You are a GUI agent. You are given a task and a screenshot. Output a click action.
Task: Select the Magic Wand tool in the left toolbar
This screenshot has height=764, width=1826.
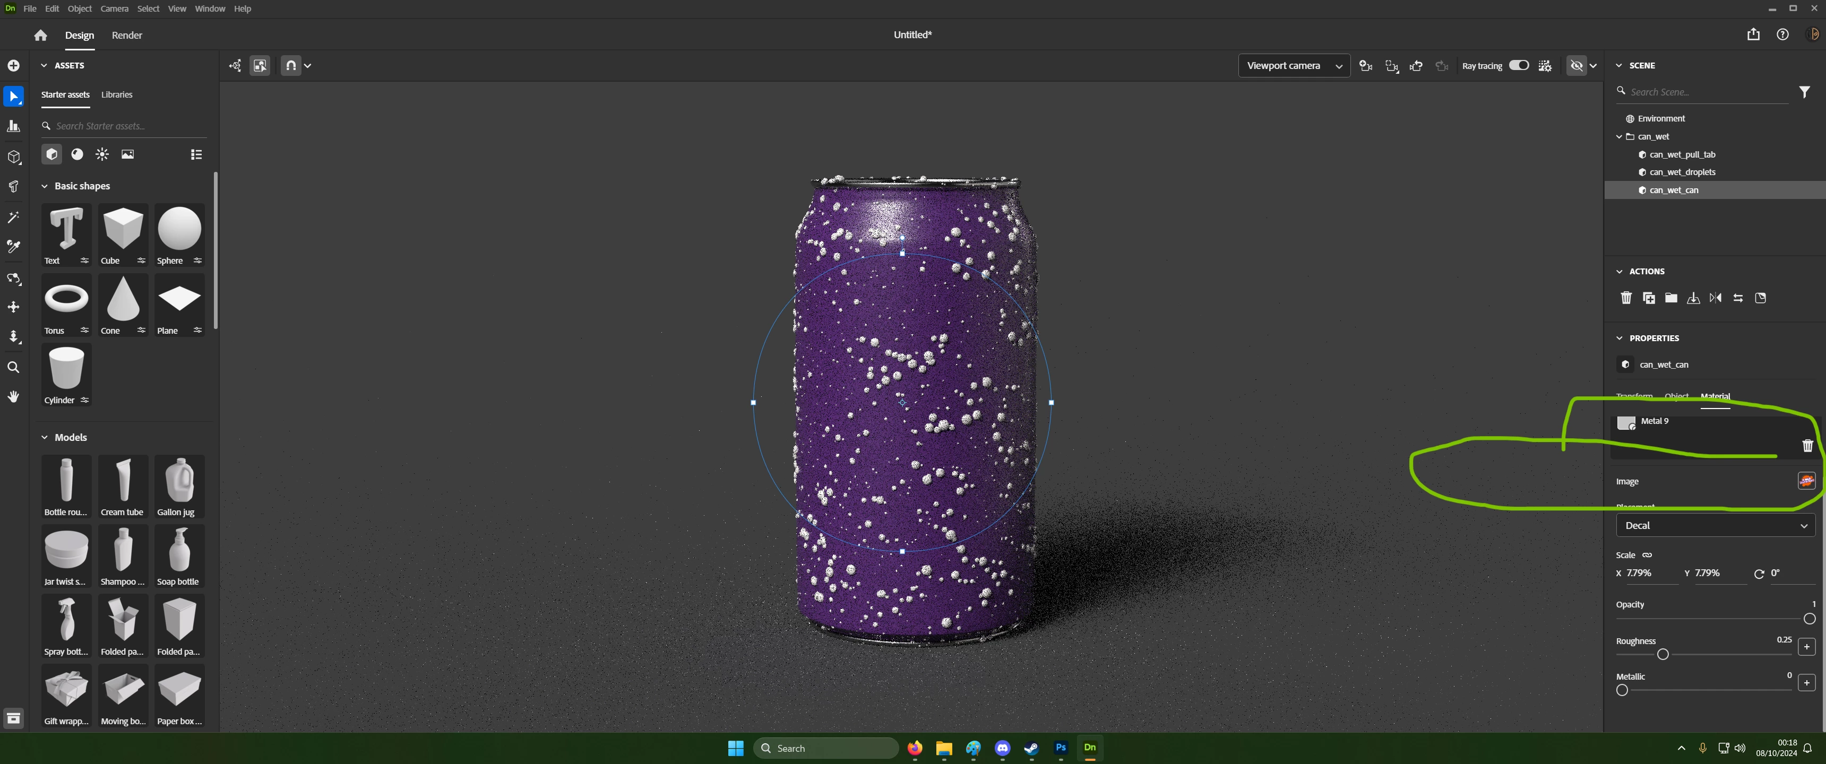(x=13, y=218)
